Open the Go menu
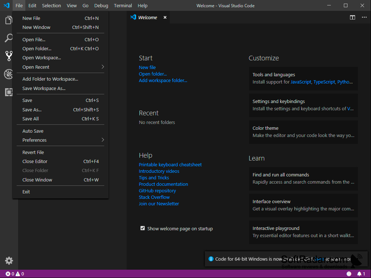371x278 pixels. coord(85,5)
